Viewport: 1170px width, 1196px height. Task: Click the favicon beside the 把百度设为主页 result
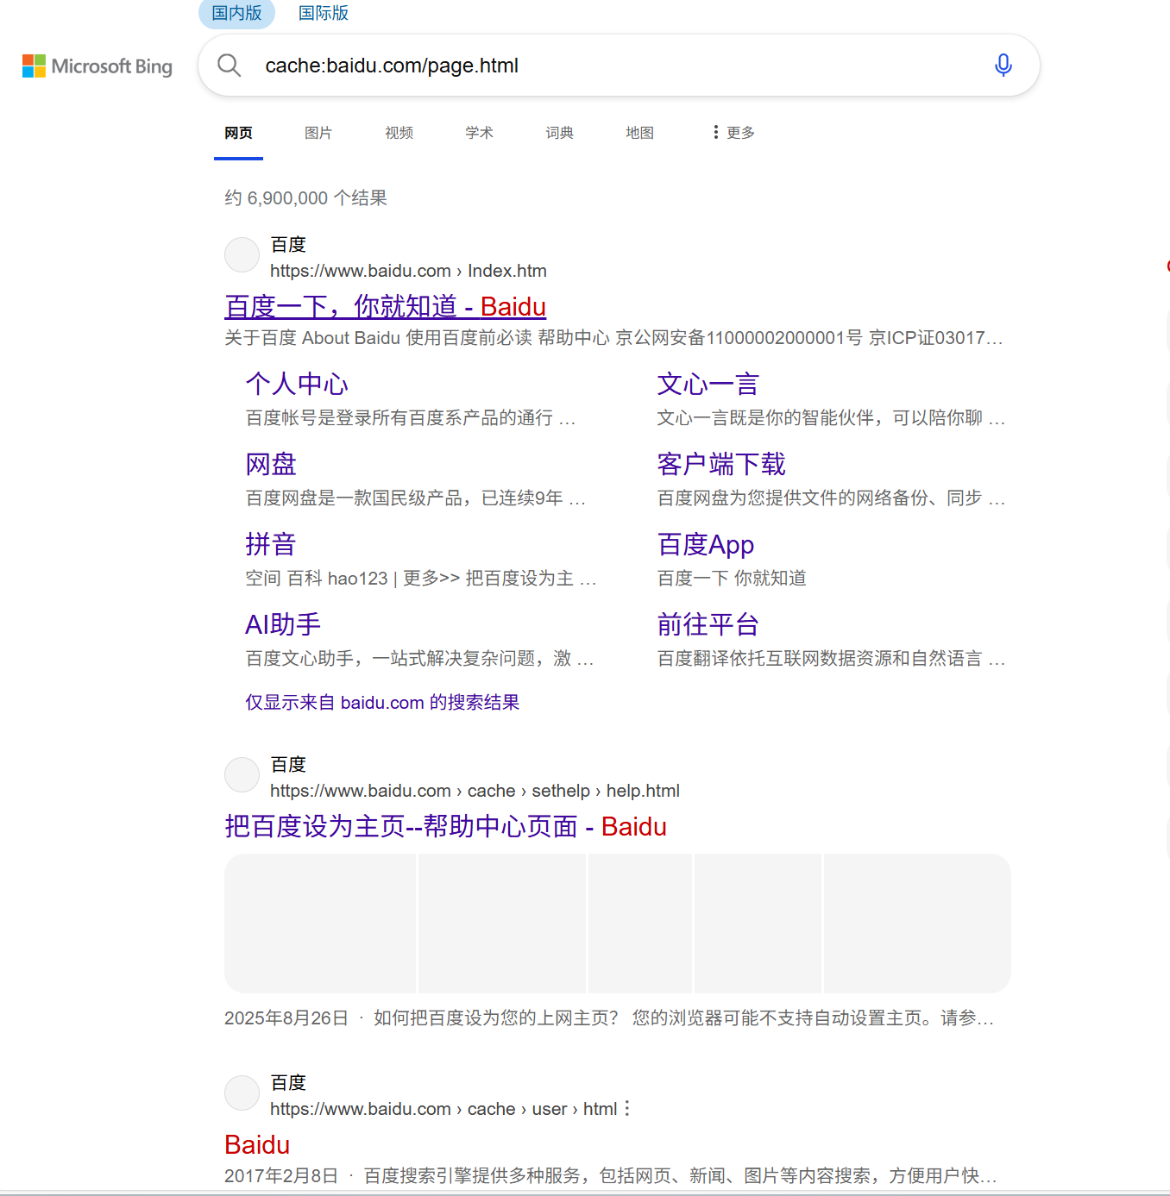click(242, 774)
